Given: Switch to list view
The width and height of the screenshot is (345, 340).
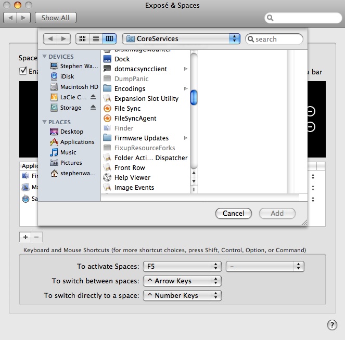Looking at the screenshot, I should point(96,38).
